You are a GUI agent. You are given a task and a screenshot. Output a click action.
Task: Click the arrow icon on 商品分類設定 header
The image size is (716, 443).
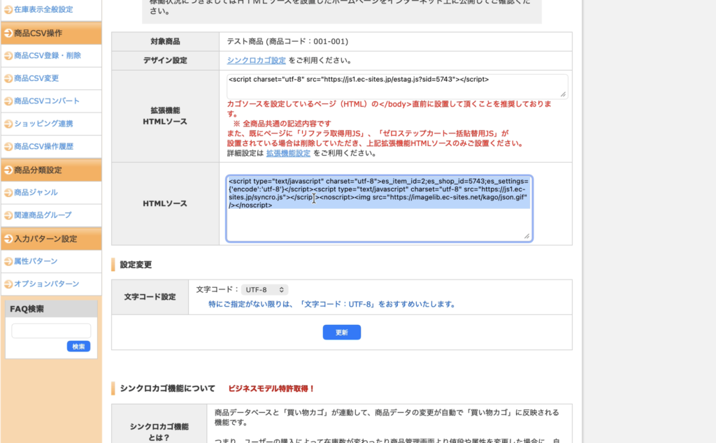(x=8, y=170)
